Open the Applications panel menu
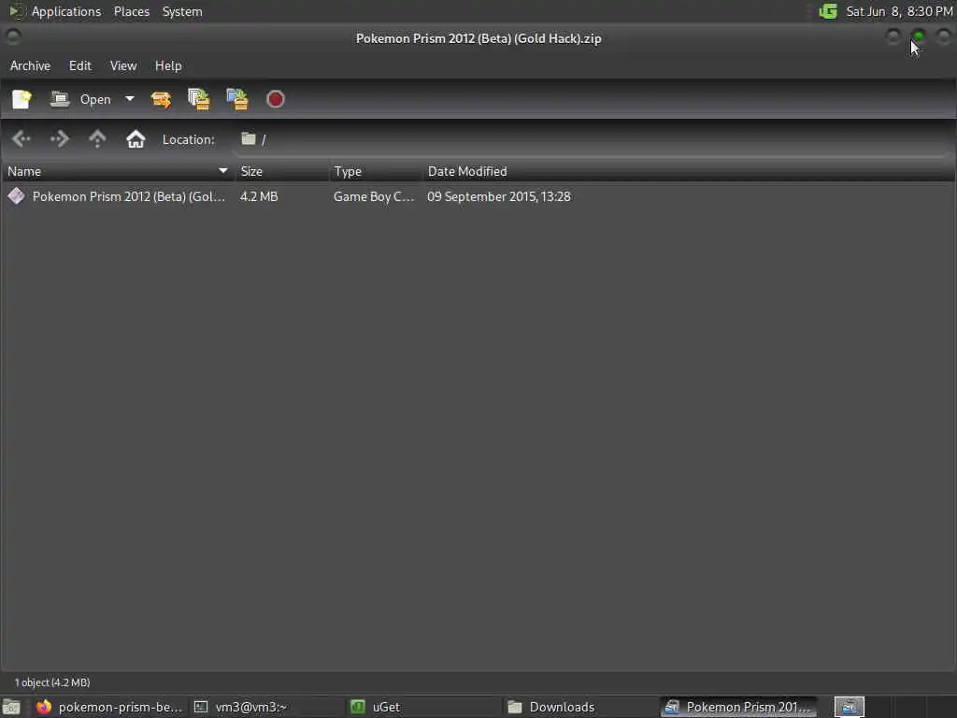This screenshot has width=957, height=718. coord(66,11)
